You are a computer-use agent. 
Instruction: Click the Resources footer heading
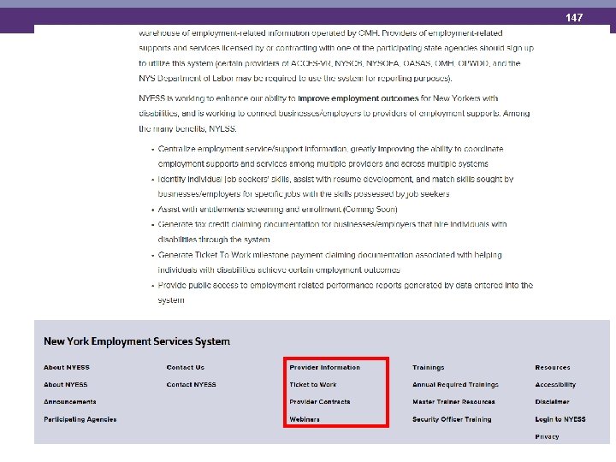[x=553, y=367]
